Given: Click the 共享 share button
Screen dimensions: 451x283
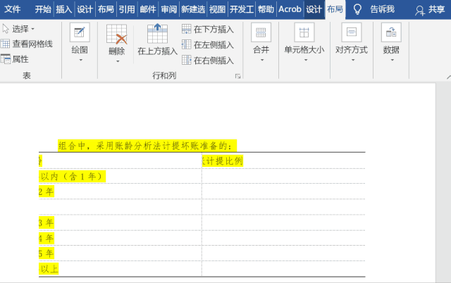Looking at the screenshot, I should tap(430, 10).
